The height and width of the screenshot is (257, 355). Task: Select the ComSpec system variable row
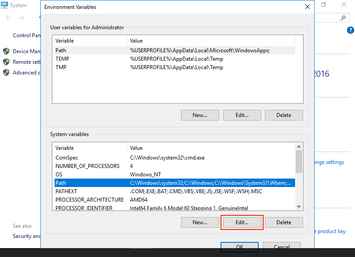pos(67,157)
